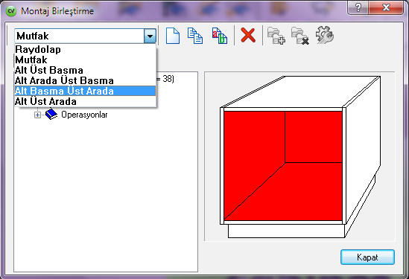Click the red X delete icon

[x=248, y=35]
